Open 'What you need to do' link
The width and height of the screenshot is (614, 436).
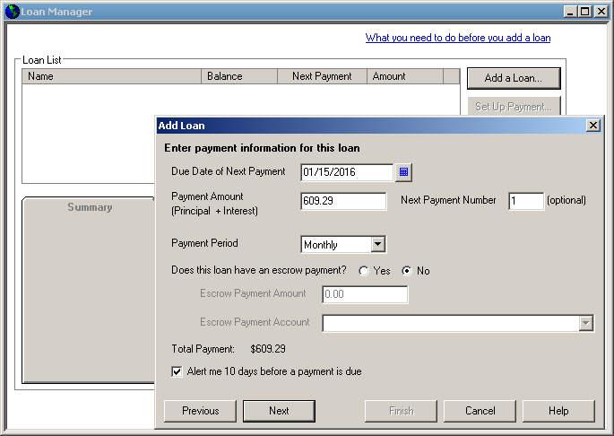pos(458,38)
